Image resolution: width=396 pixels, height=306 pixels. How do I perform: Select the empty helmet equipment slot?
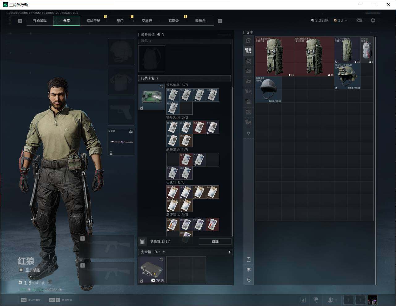tap(121, 52)
